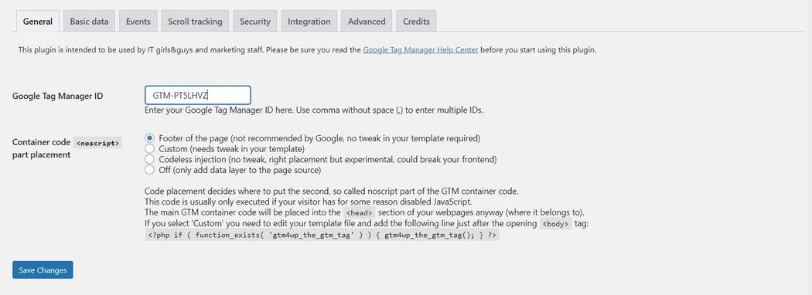This screenshot has height=295, width=812.
Task: Select Codeless injection radio option
Action: pyautogui.click(x=150, y=159)
